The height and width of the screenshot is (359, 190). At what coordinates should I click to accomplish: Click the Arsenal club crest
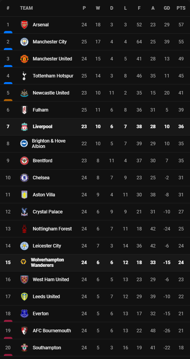click(x=24, y=25)
